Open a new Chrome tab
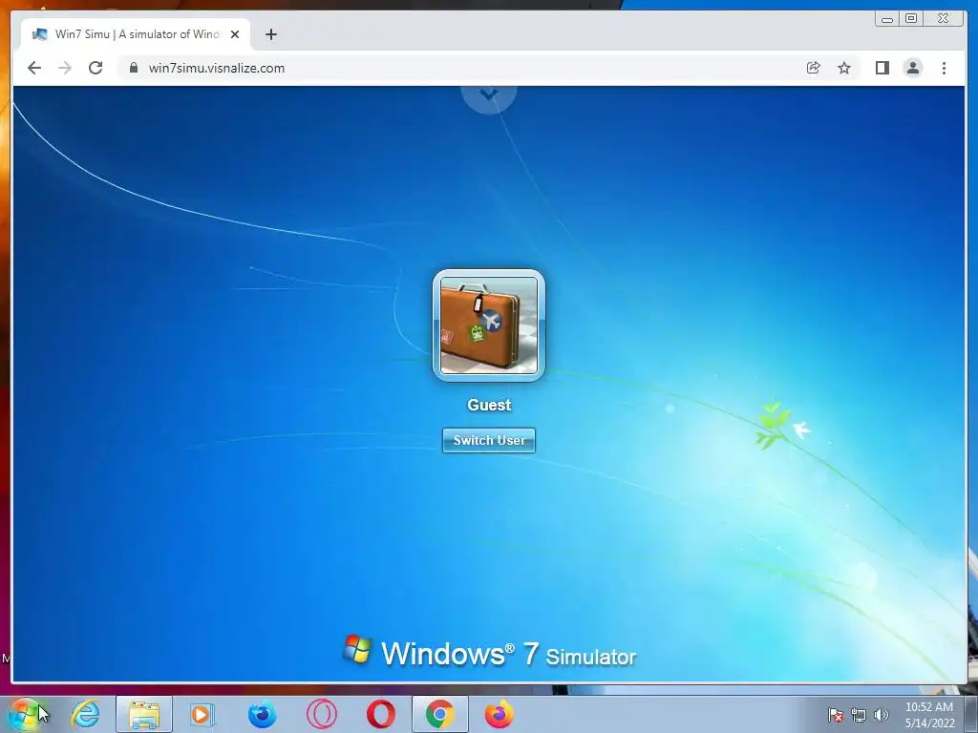This screenshot has width=978, height=733. [x=270, y=34]
